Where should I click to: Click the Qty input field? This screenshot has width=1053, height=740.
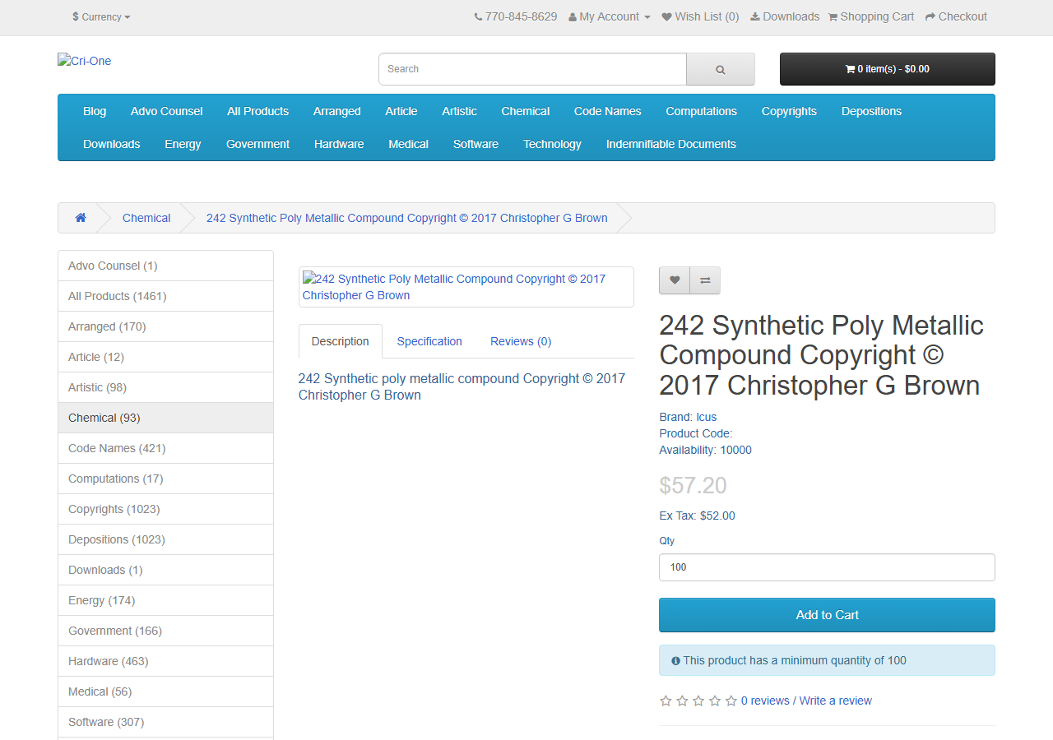827,567
